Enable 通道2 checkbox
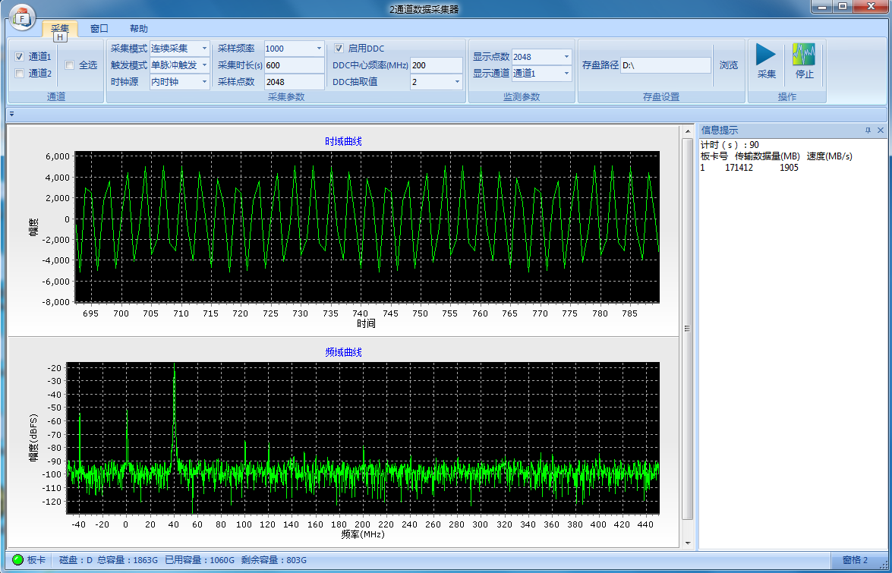Viewport: 892px width, 573px height. click(19, 74)
